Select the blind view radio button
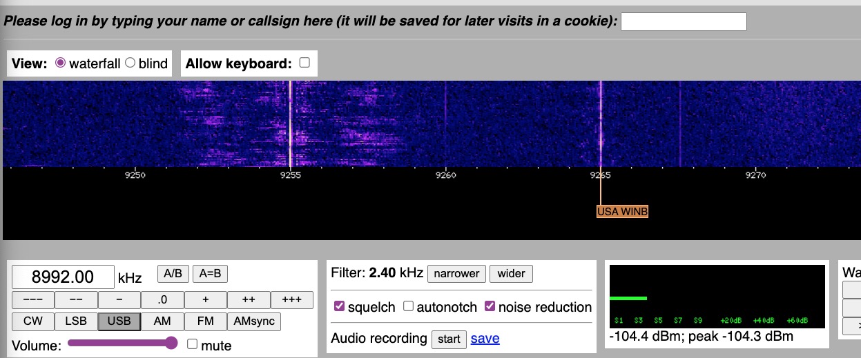 130,63
